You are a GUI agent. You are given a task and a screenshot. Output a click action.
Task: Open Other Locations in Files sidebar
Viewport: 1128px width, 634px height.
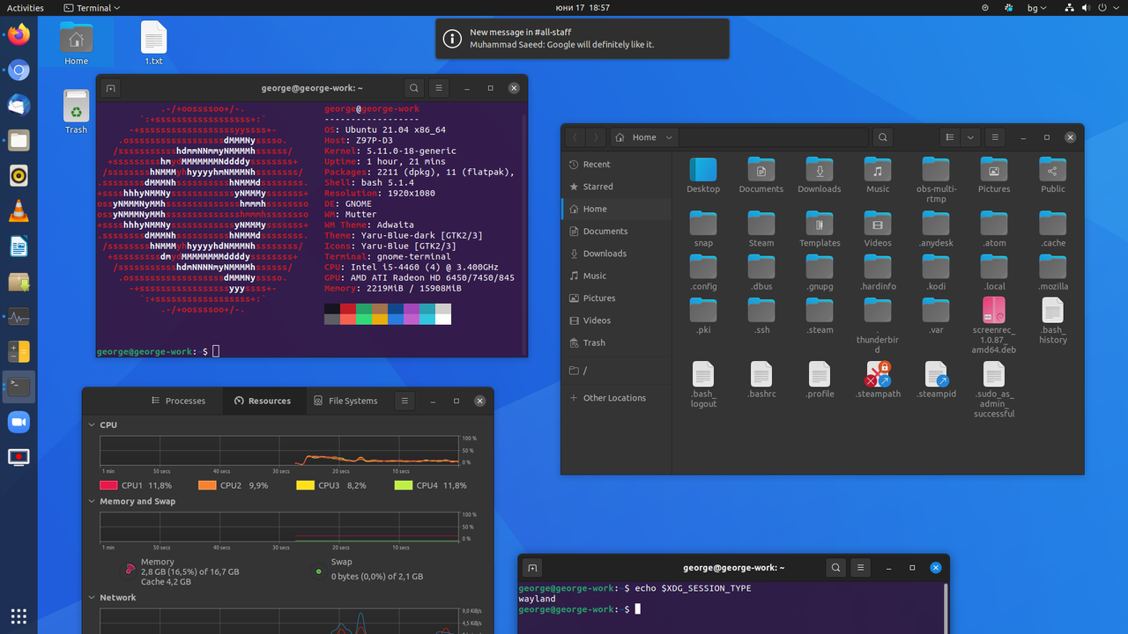[616, 398]
